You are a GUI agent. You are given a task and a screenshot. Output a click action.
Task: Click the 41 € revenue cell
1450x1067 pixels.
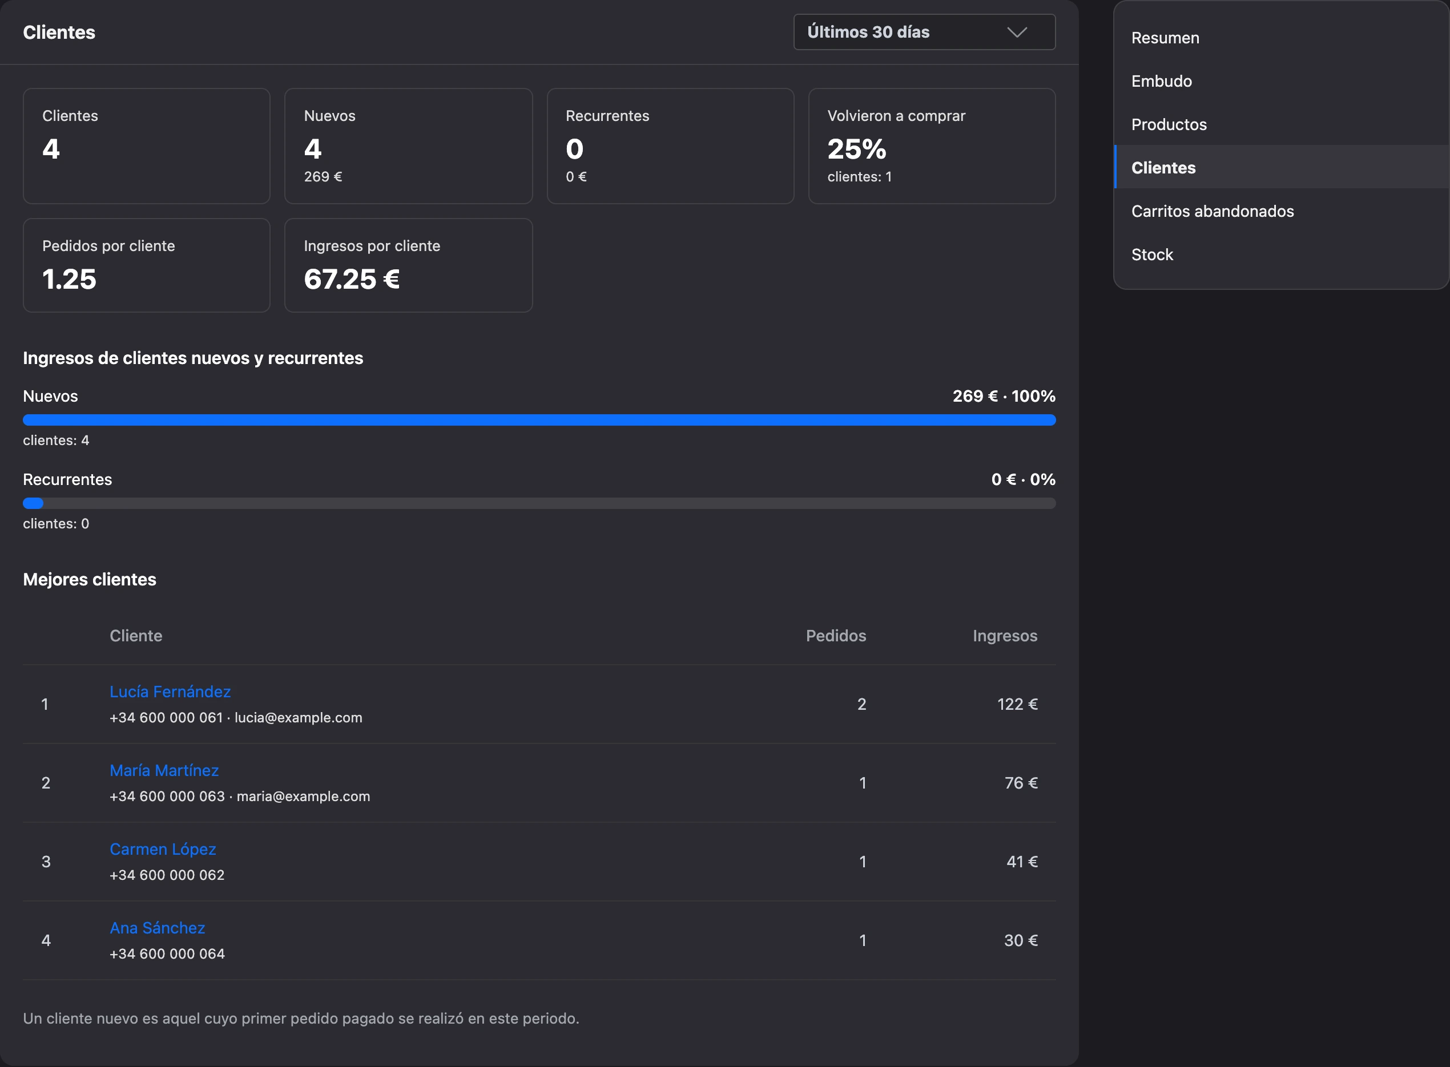point(1022,862)
